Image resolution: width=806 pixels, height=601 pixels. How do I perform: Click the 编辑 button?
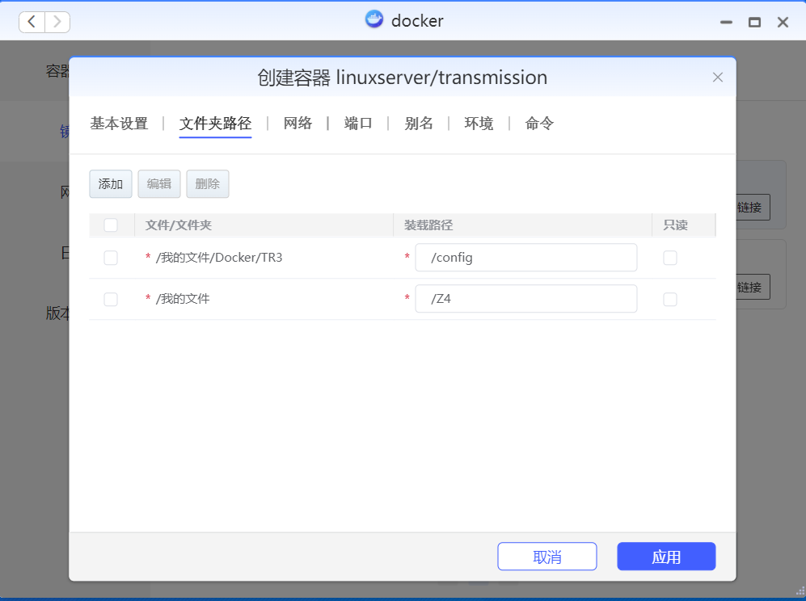point(158,184)
